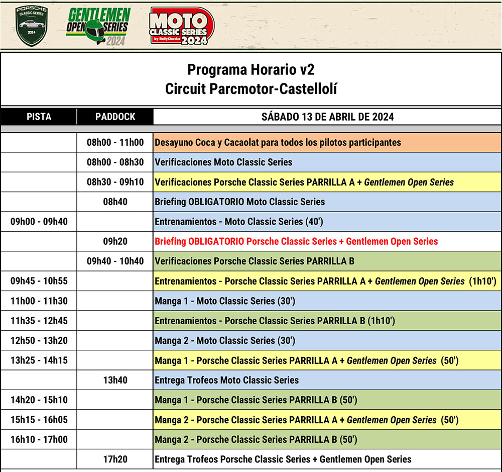Click the Porsche Classic Series shield logo

point(32,26)
